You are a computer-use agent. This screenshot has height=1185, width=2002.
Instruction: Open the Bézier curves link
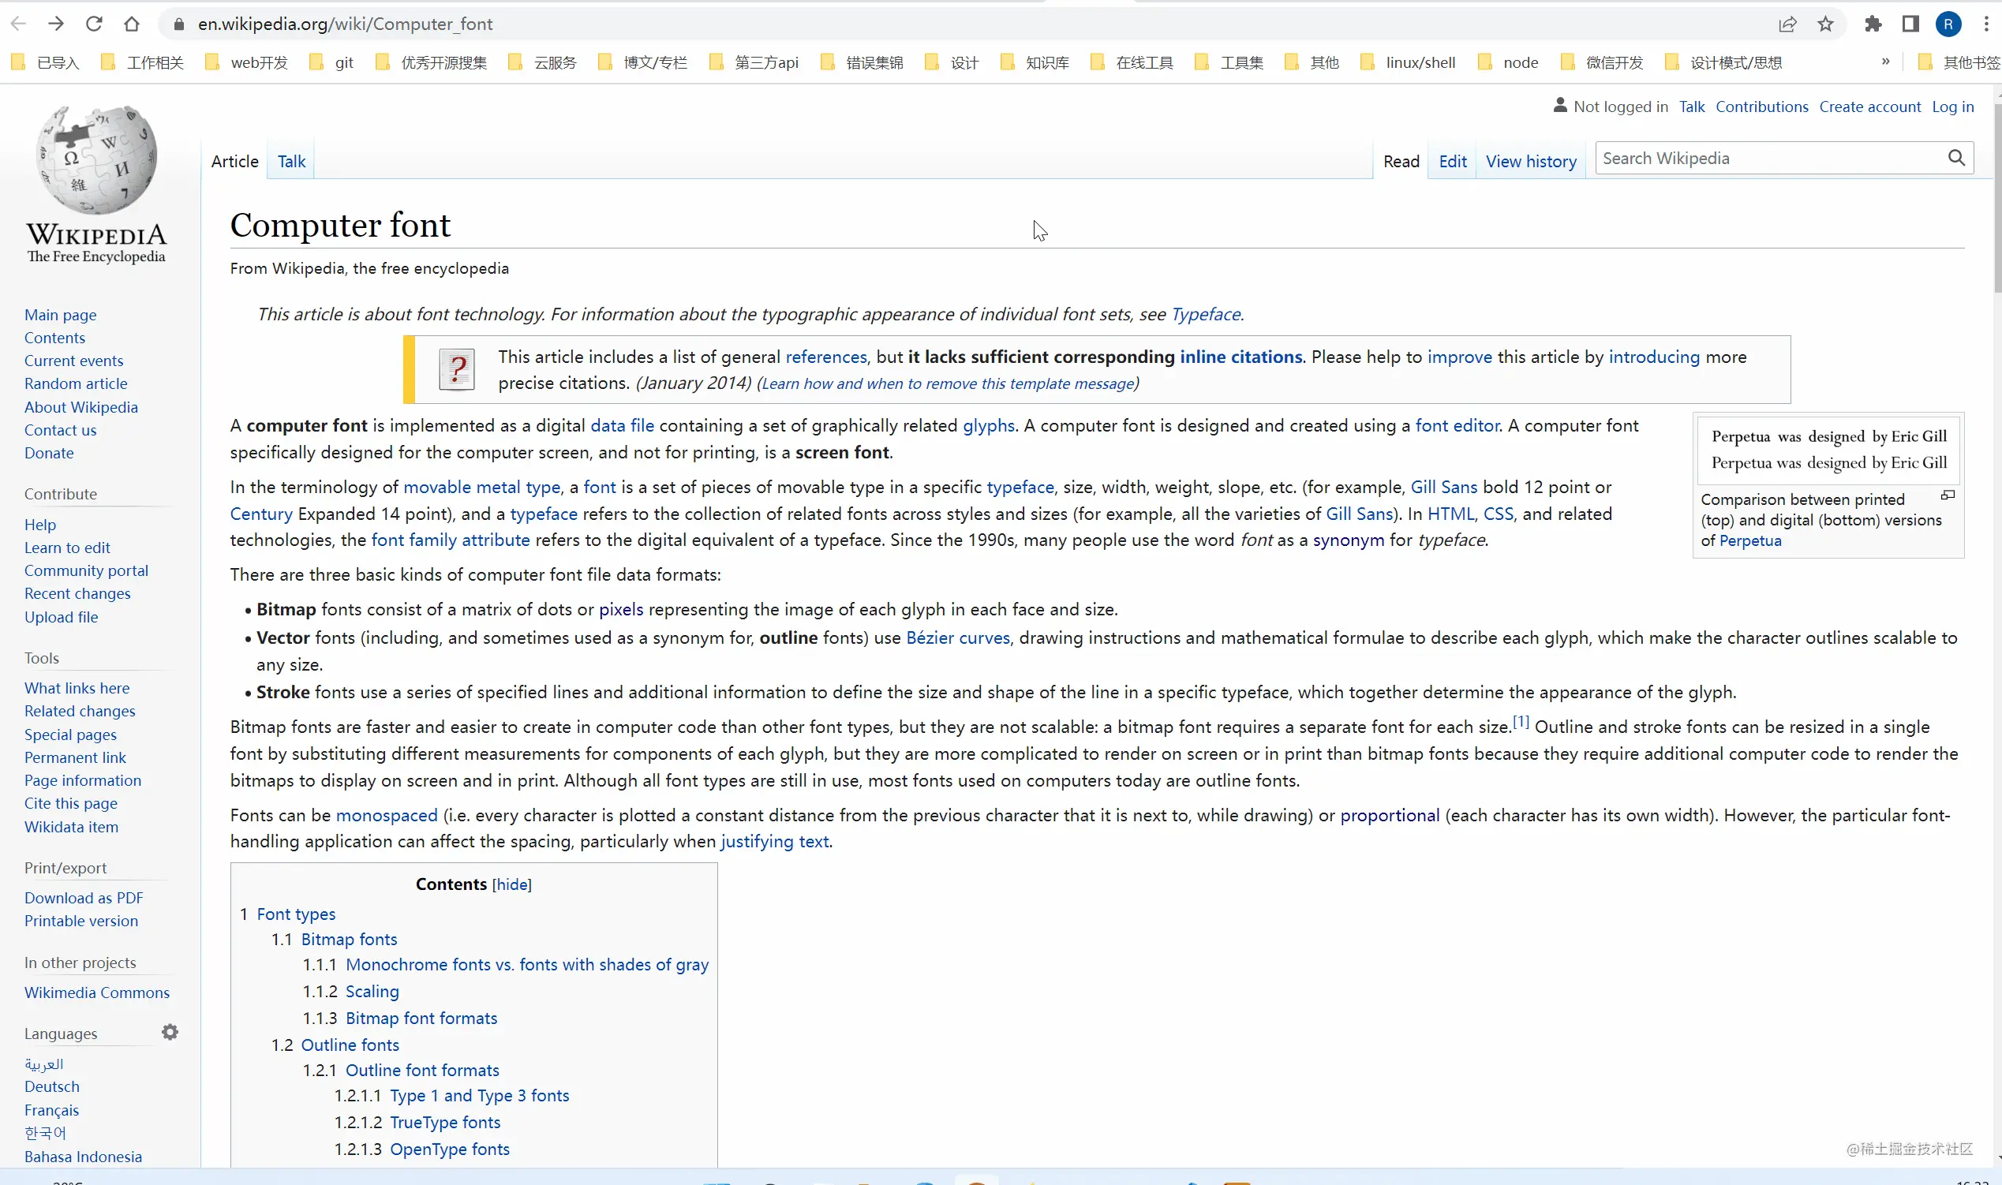(x=957, y=637)
